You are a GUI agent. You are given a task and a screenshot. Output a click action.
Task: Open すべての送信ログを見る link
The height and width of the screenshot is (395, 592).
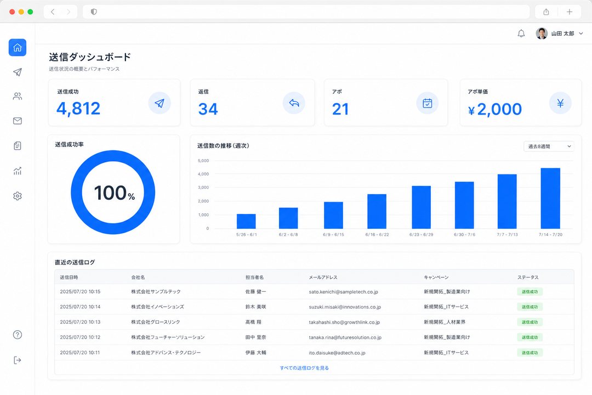304,368
